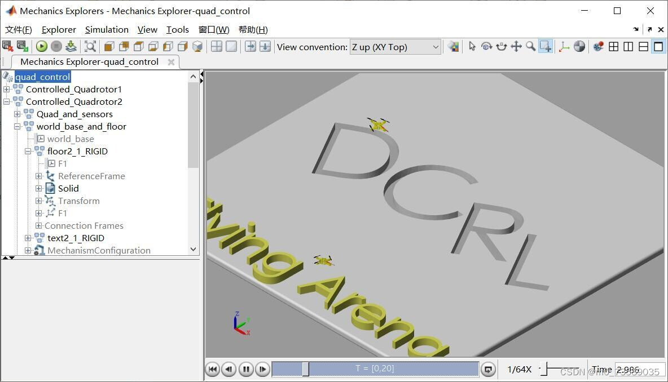Viewport: 668px width, 382px height.
Task: Toggle the single-pane viewport icon beside four-pane
Action: pyautogui.click(x=231, y=46)
